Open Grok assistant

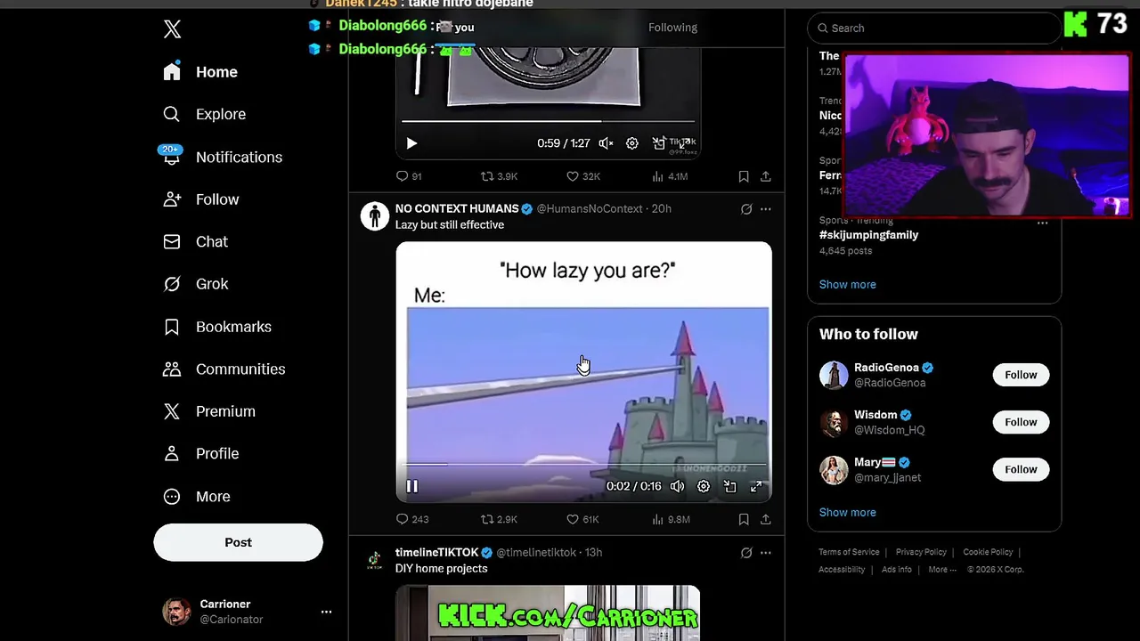point(196,284)
